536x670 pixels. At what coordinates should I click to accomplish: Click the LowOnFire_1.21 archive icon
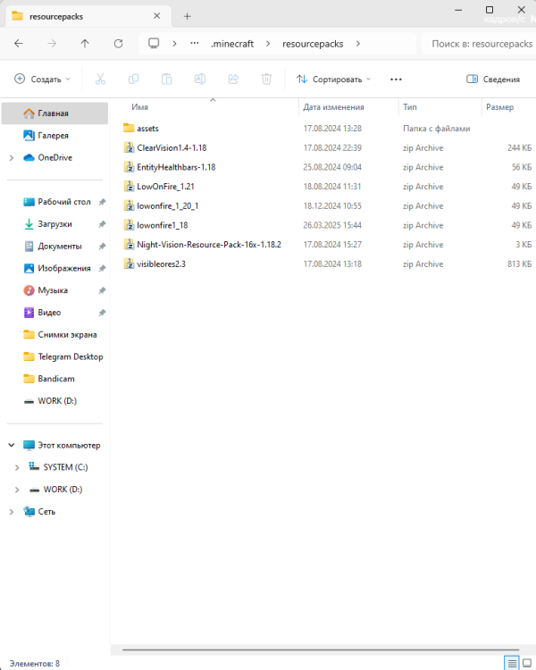tap(129, 187)
